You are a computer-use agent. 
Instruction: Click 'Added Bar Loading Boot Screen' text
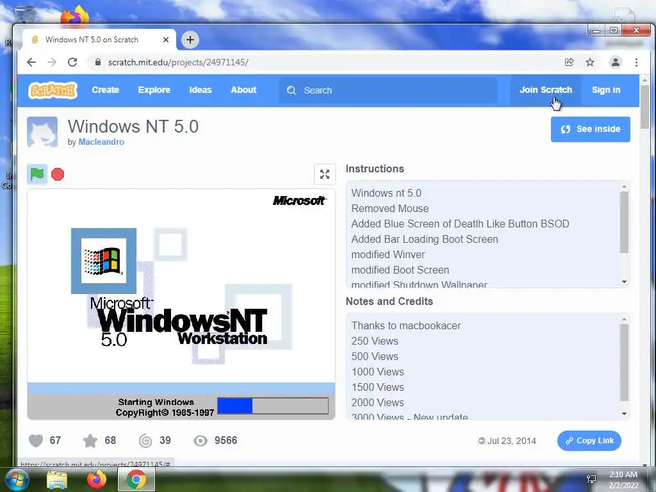click(x=425, y=240)
